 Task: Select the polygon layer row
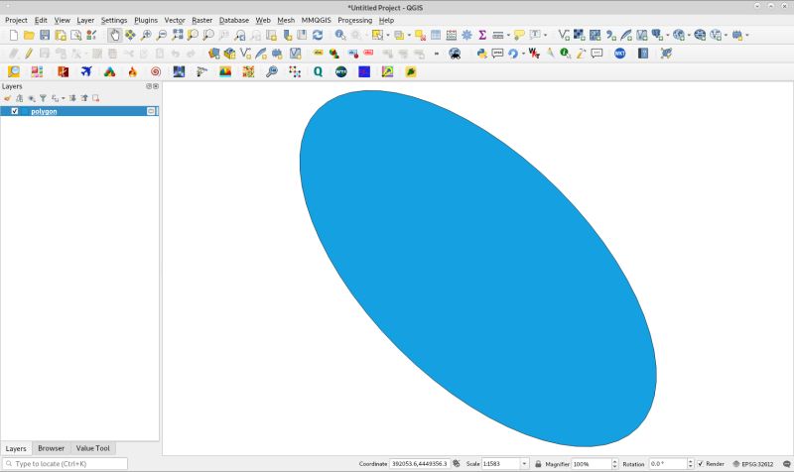pos(79,111)
